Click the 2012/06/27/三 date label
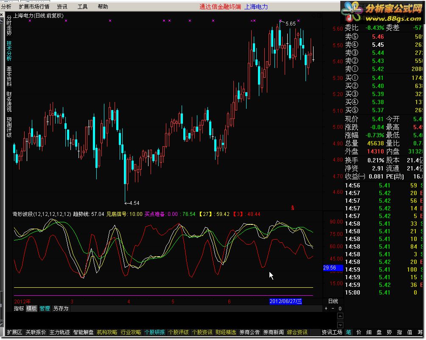 286,301
